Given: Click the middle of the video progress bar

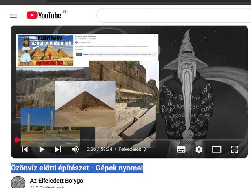Looking at the screenshot, I should click(x=129, y=140).
